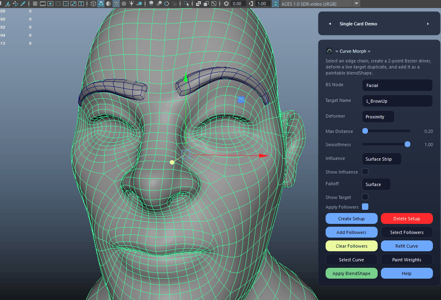441x300 pixels.
Task: Click the Target Name field L_BrowUp
Action: click(397, 101)
